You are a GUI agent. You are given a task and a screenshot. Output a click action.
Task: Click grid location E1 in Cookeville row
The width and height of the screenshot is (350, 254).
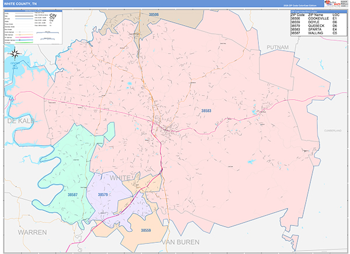coord(334,19)
